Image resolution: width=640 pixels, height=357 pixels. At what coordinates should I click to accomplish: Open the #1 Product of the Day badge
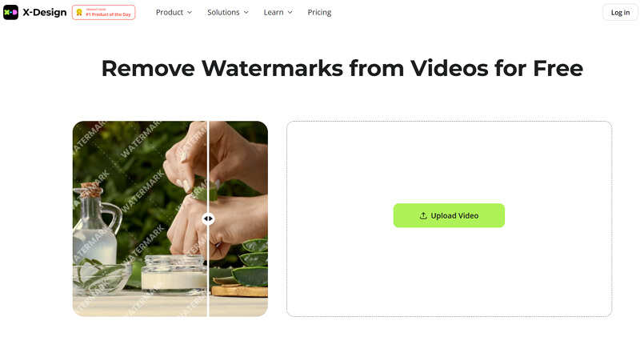[104, 13]
